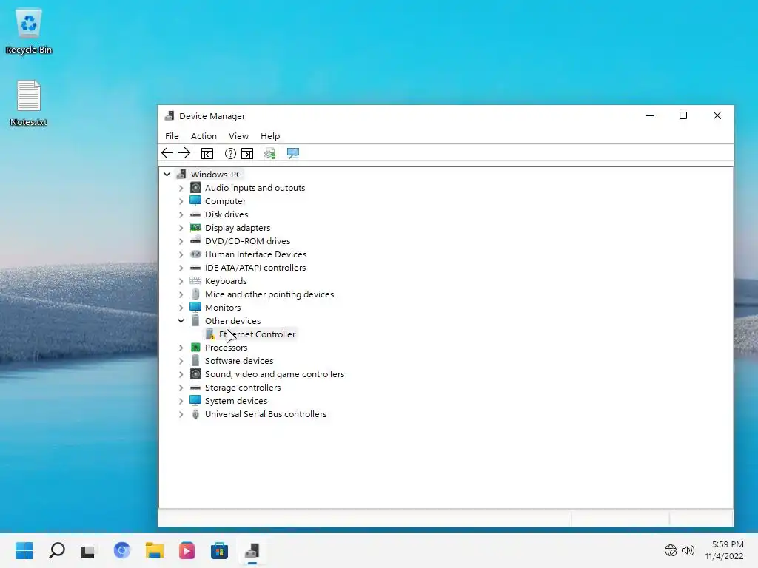Click the Mice and pointing devices mouse icon
The image size is (758, 568).
pos(195,294)
